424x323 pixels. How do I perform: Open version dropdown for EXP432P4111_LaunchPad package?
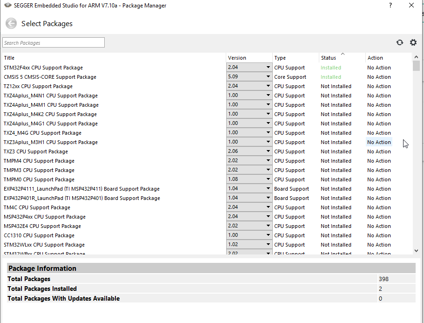click(x=249, y=188)
